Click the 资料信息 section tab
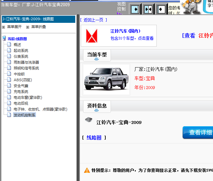Viewport: 213px width, 181px height. (97, 107)
